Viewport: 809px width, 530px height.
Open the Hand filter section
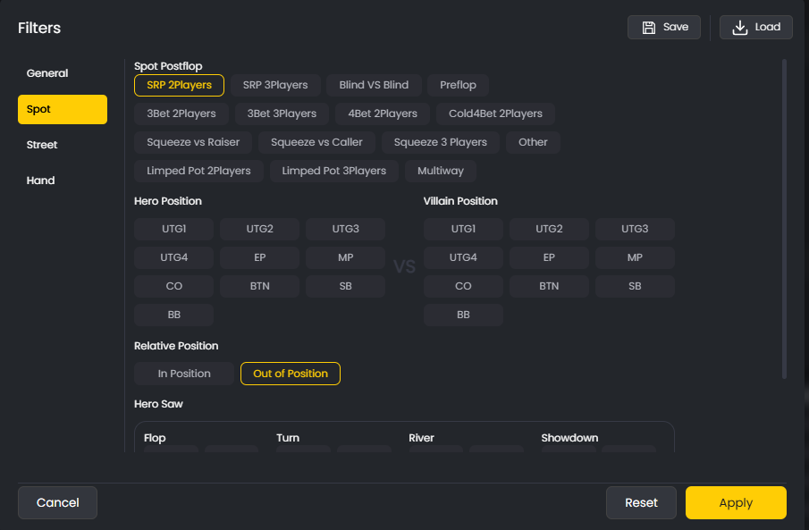click(40, 181)
